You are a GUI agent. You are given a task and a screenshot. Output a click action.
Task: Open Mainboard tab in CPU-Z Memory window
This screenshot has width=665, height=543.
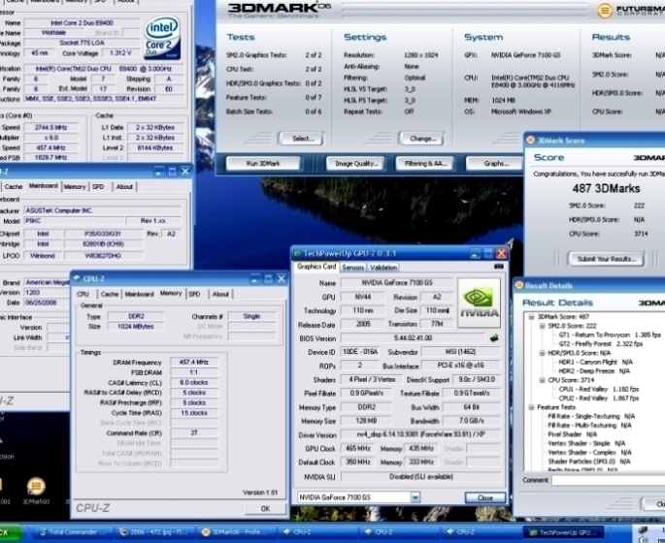pos(139,294)
